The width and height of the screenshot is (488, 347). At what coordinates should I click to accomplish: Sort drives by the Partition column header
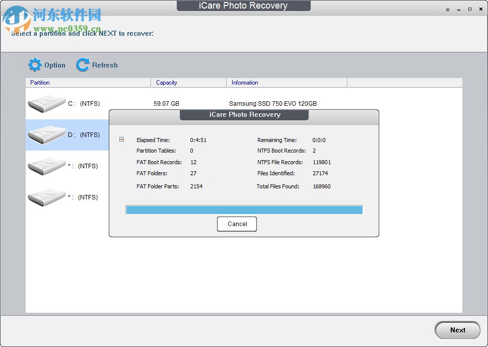[40, 83]
